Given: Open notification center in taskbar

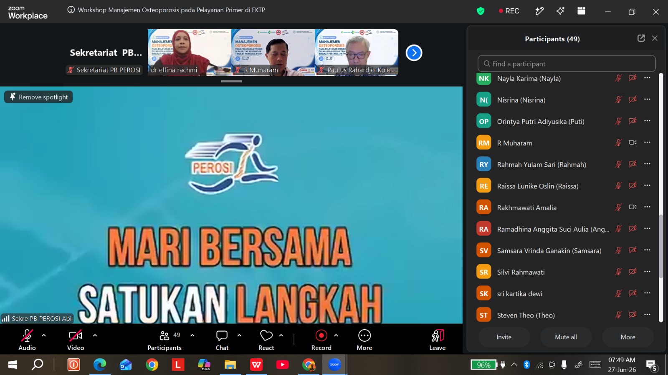Looking at the screenshot, I should 651,365.
